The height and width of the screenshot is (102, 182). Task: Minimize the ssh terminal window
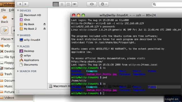(78, 15)
